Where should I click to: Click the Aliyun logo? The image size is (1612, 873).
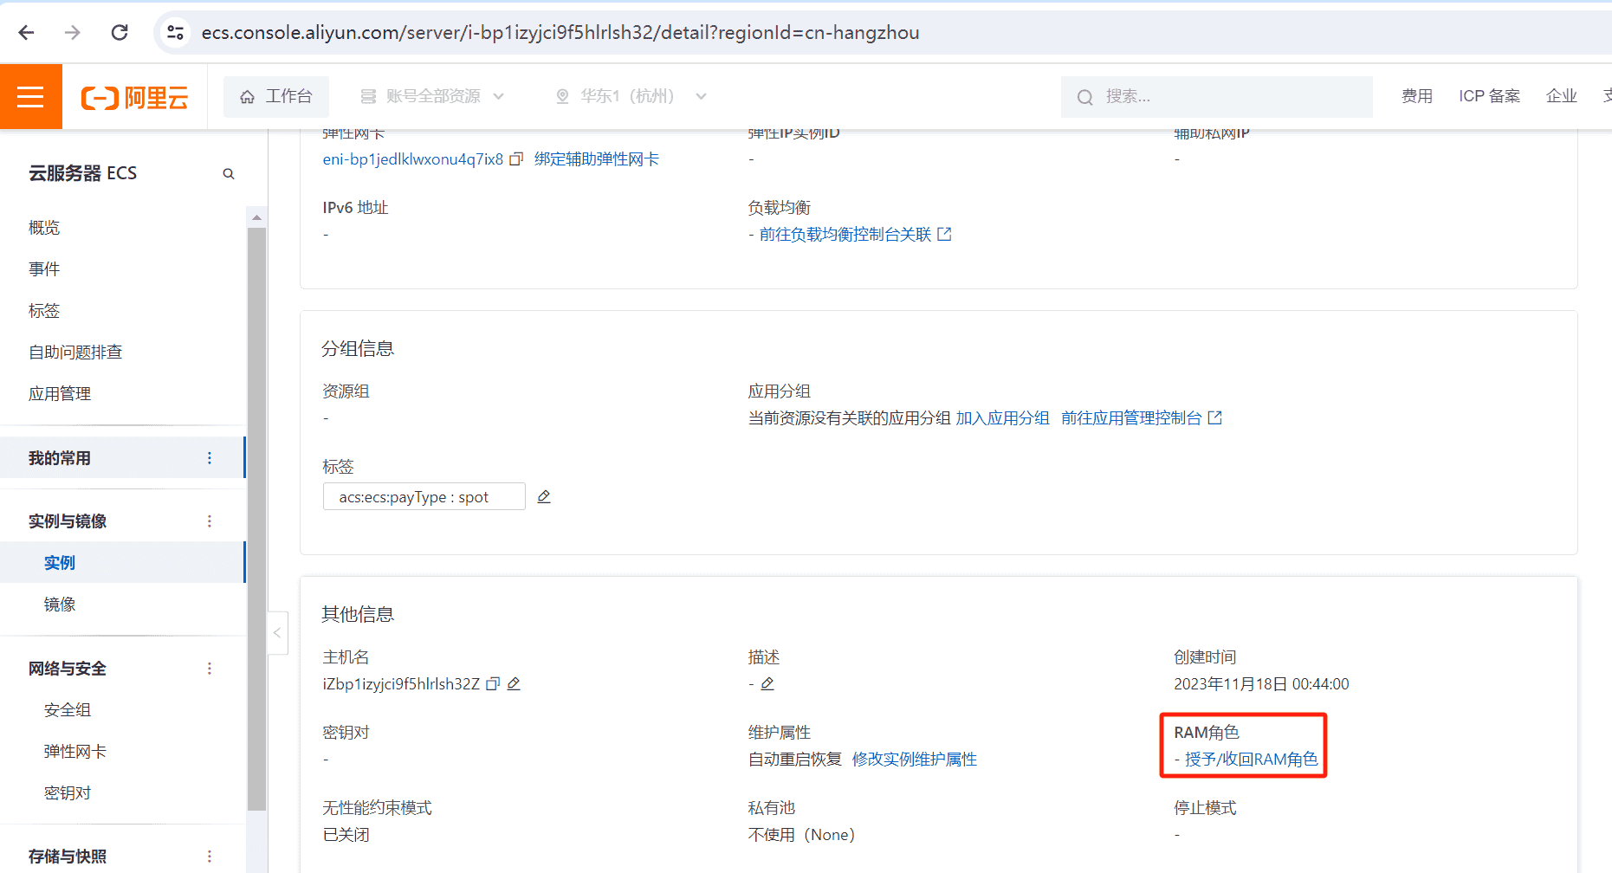pyautogui.click(x=134, y=96)
